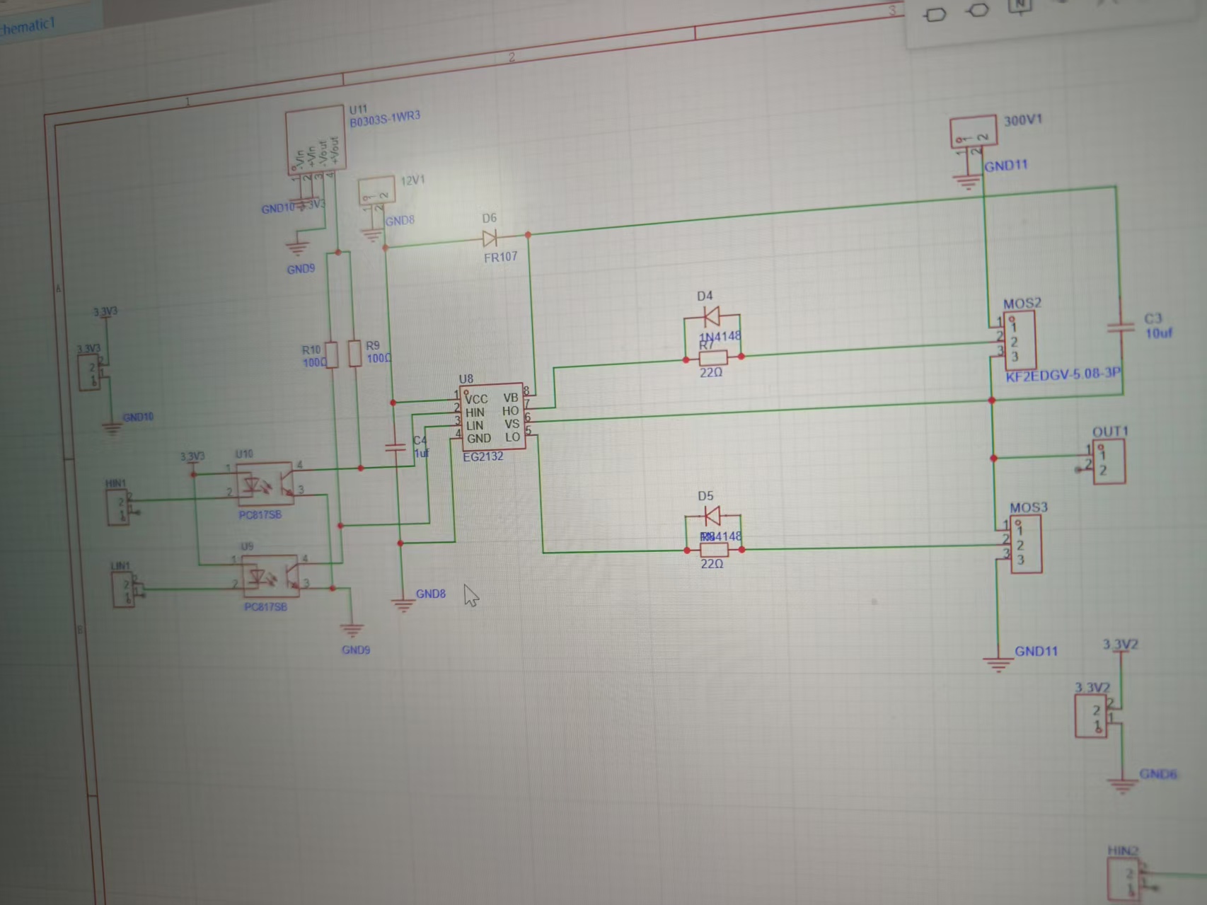Image resolution: width=1207 pixels, height=905 pixels.
Task: Click the 1N4148 label under D4
Action: pos(720,337)
